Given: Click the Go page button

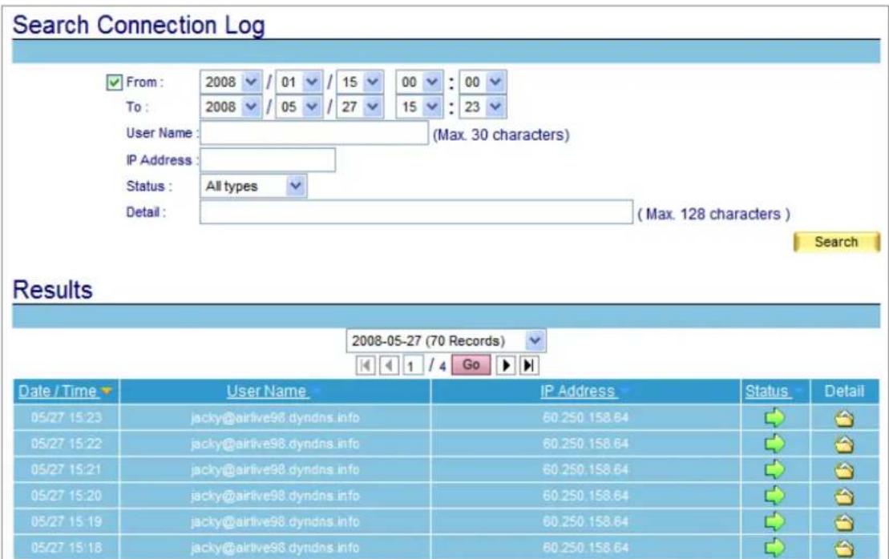Looking at the screenshot, I should [x=471, y=365].
